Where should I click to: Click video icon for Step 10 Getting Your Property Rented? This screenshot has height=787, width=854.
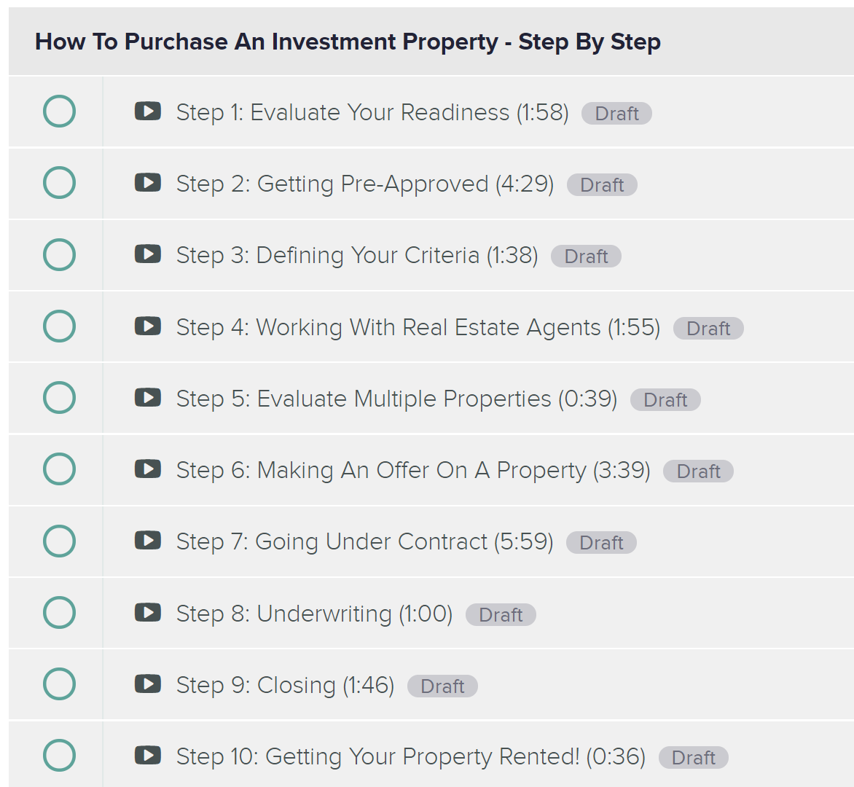(148, 756)
